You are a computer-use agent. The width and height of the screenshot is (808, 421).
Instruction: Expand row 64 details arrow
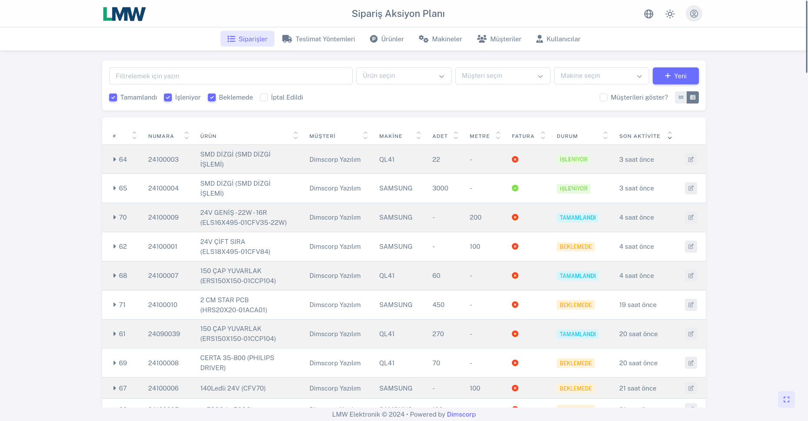[x=114, y=160]
